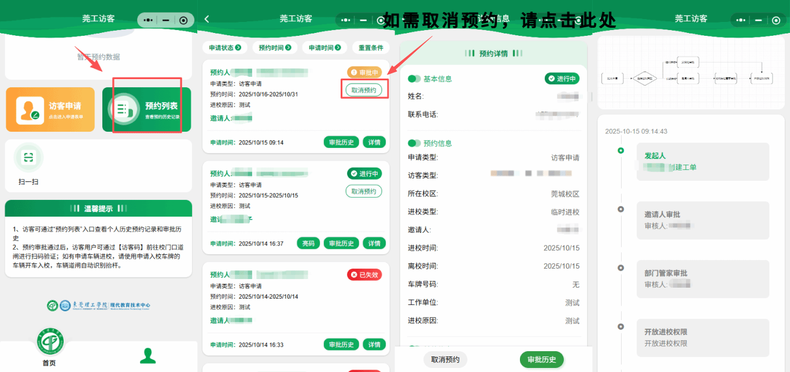This screenshot has height=372, width=790.
Task: Expand the 申请时间 filter dropdown
Action: (x=324, y=47)
